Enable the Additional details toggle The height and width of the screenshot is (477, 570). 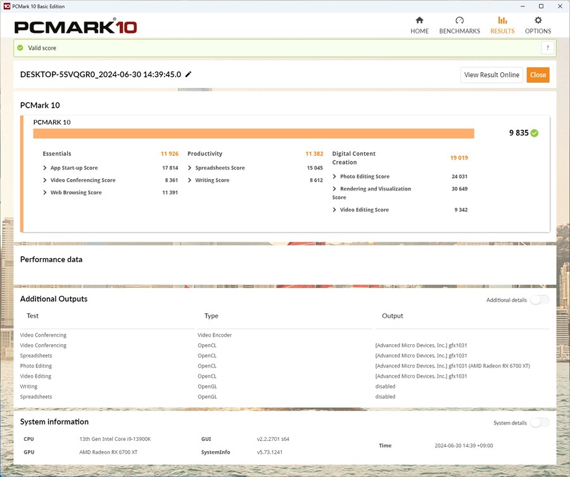tap(540, 300)
